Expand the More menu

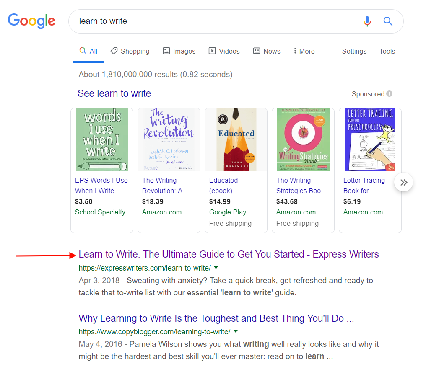point(304,51)
